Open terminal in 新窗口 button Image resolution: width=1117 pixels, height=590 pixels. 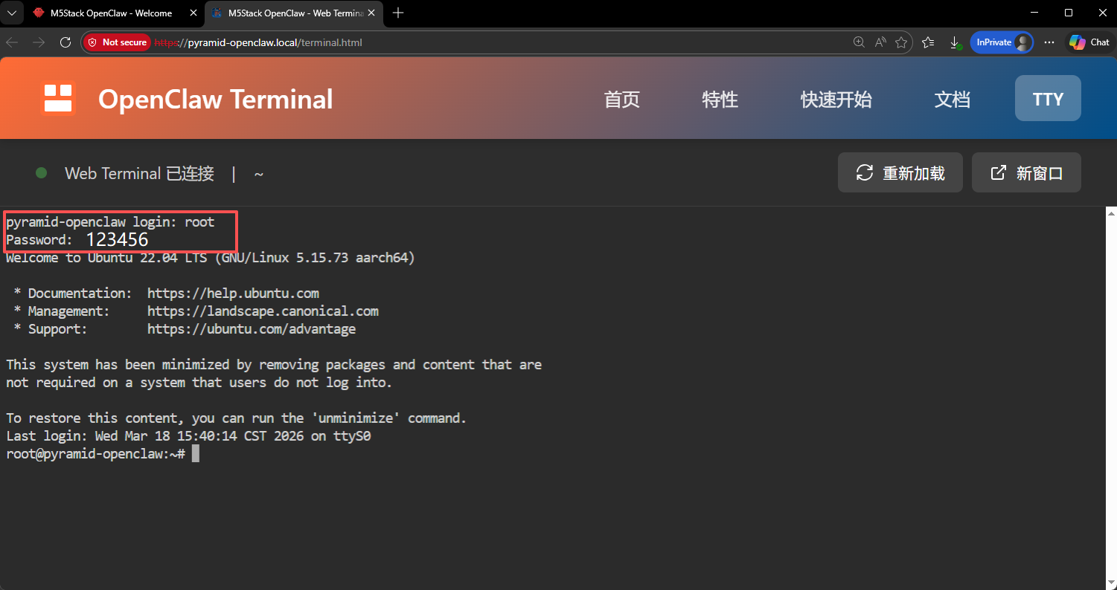1026,173
